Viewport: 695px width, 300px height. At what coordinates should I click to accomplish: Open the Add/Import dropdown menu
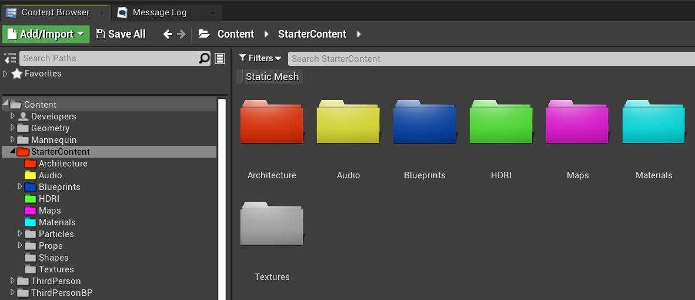[46, 34]
